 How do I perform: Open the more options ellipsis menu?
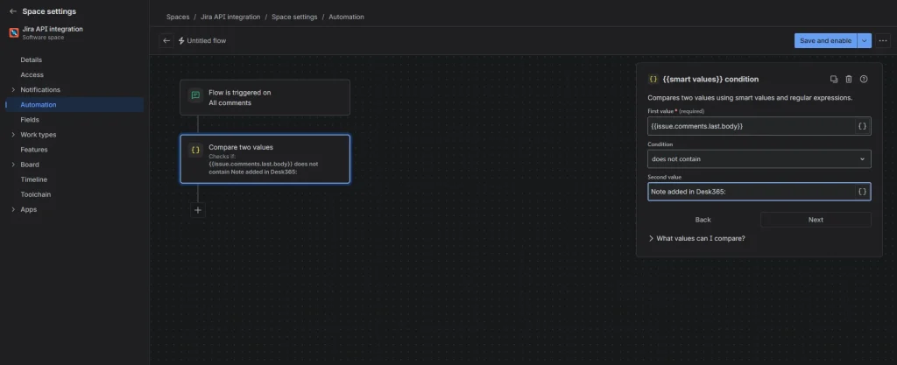(883, 40)
